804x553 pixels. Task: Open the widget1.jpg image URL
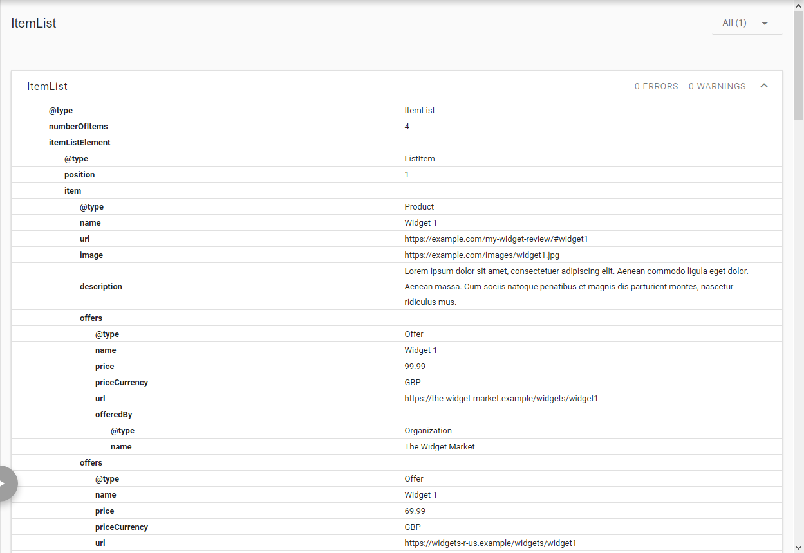[481, 255]
